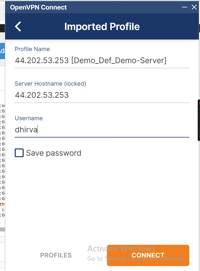The width and height of the screenshot is (200, 271).
Task: Click the Save password label text
Action: 53,153
